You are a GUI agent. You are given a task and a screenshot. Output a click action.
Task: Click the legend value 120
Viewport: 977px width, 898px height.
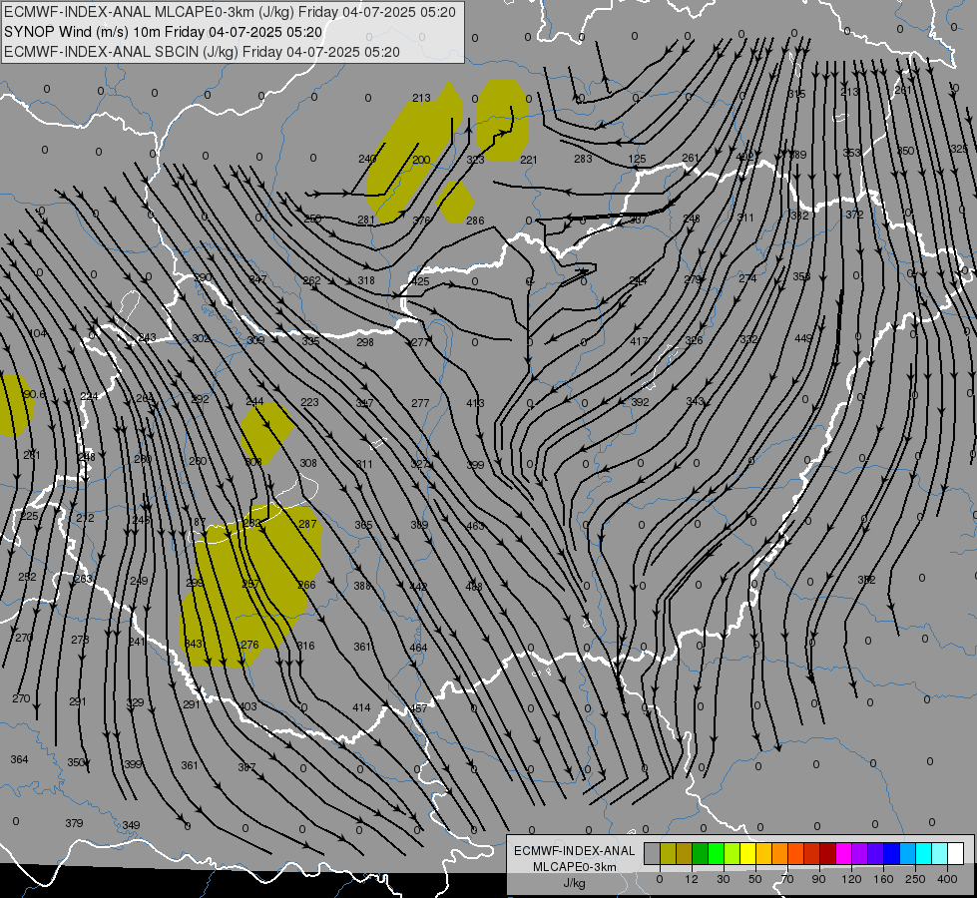coord(852,879)
